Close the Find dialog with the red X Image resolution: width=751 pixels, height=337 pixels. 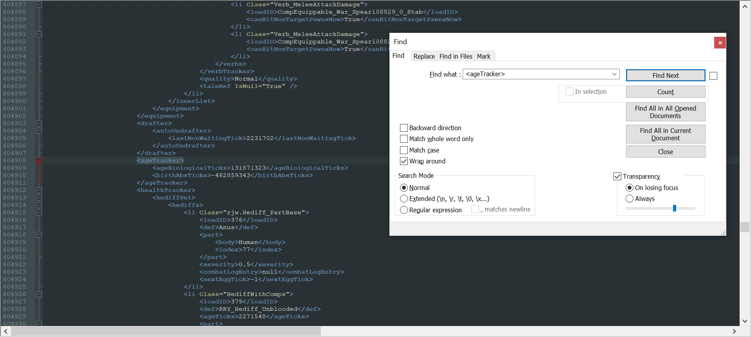[x=720, y=43]
